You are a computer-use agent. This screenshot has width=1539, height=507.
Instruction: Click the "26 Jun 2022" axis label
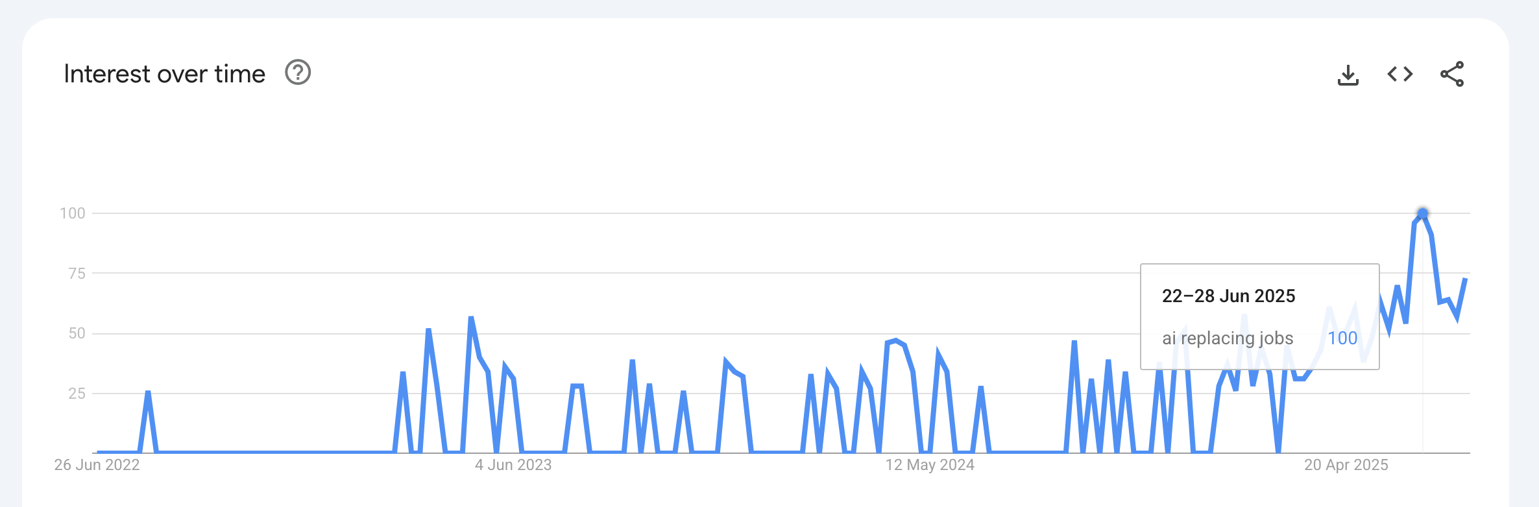coord(97,465)
